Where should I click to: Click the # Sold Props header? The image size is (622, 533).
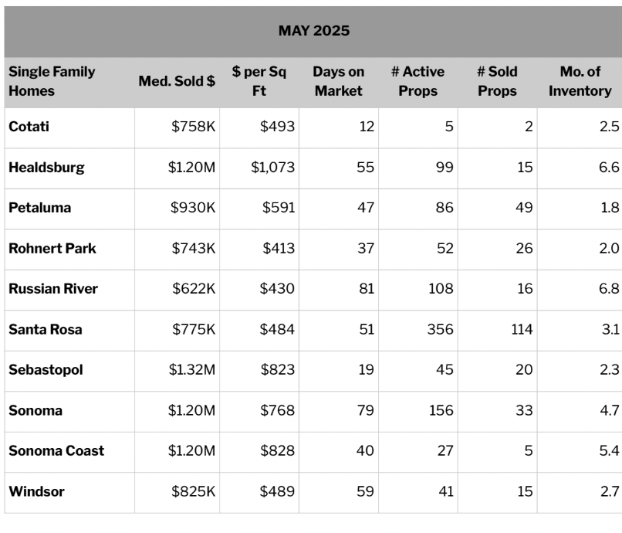[x=497, y=81]
